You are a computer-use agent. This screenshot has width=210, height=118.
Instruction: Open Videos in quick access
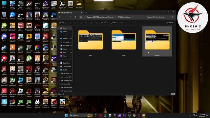(64, 56)
